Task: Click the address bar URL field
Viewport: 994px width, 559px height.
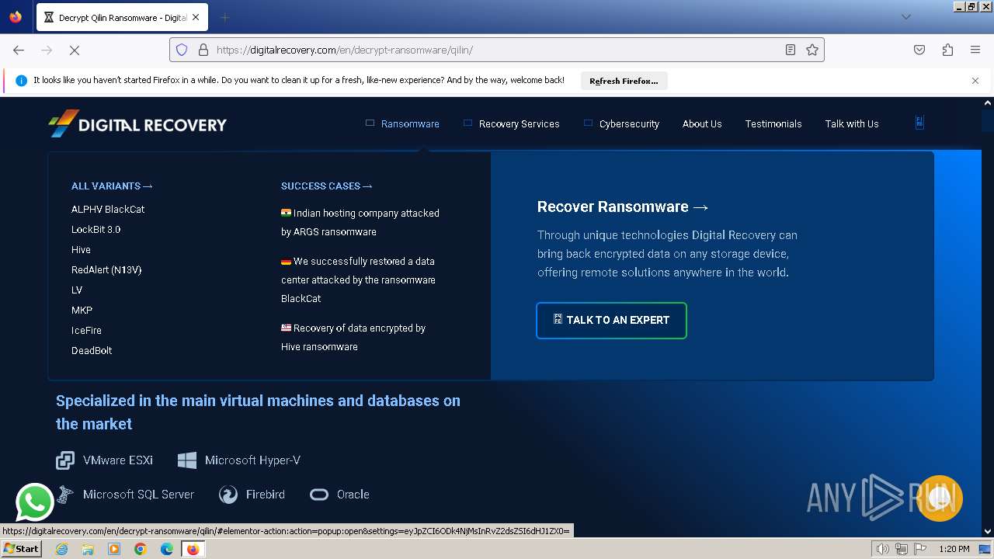Action: tap(497, 50)
